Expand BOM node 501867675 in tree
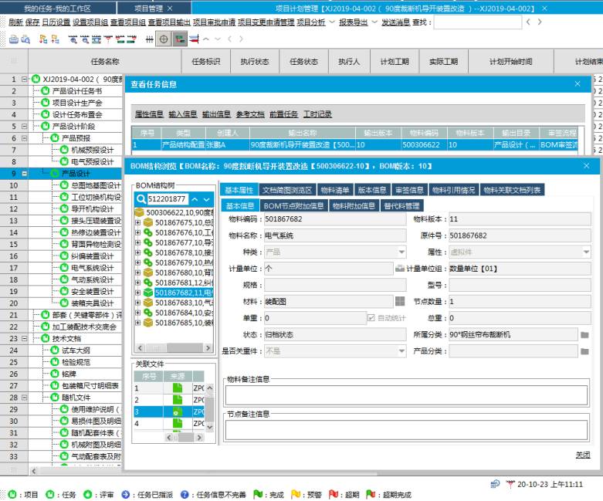The width and height of the screenshot is (603, 501). click(137, 222)
